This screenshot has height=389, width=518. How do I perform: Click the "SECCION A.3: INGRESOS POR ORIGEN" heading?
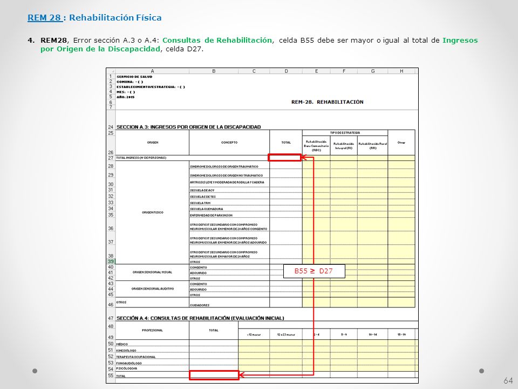188,127
